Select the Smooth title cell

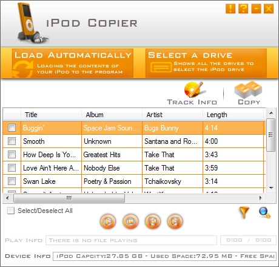click(x=51, y=141)
